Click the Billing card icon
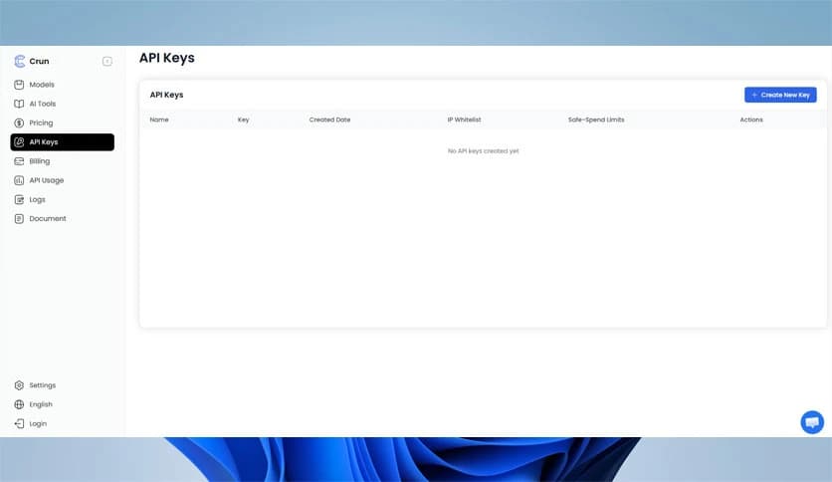832x482 pixels. (x=19, y=161)
